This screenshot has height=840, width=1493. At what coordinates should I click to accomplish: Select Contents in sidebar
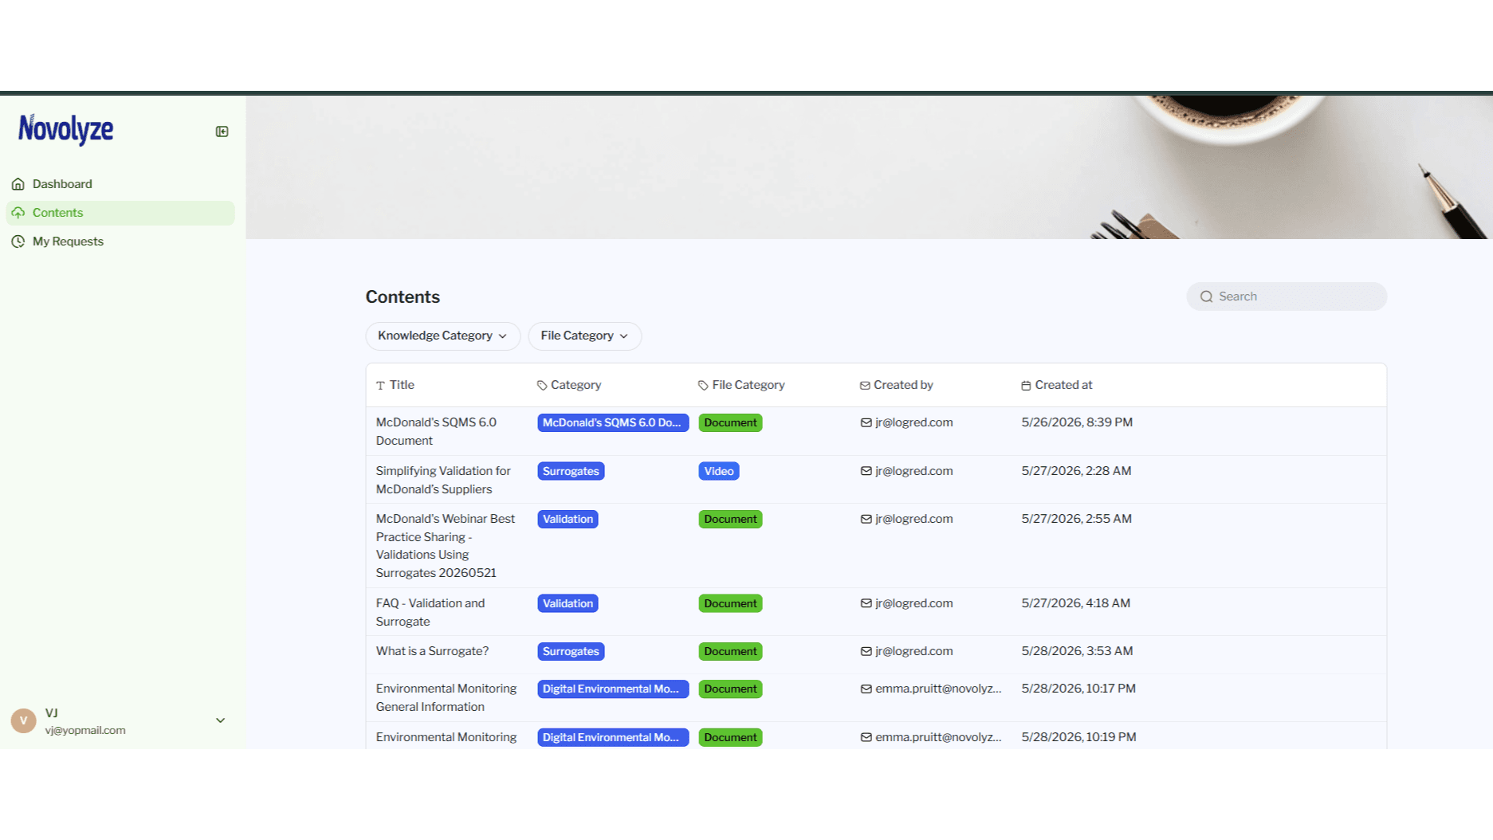pos(120,213)
